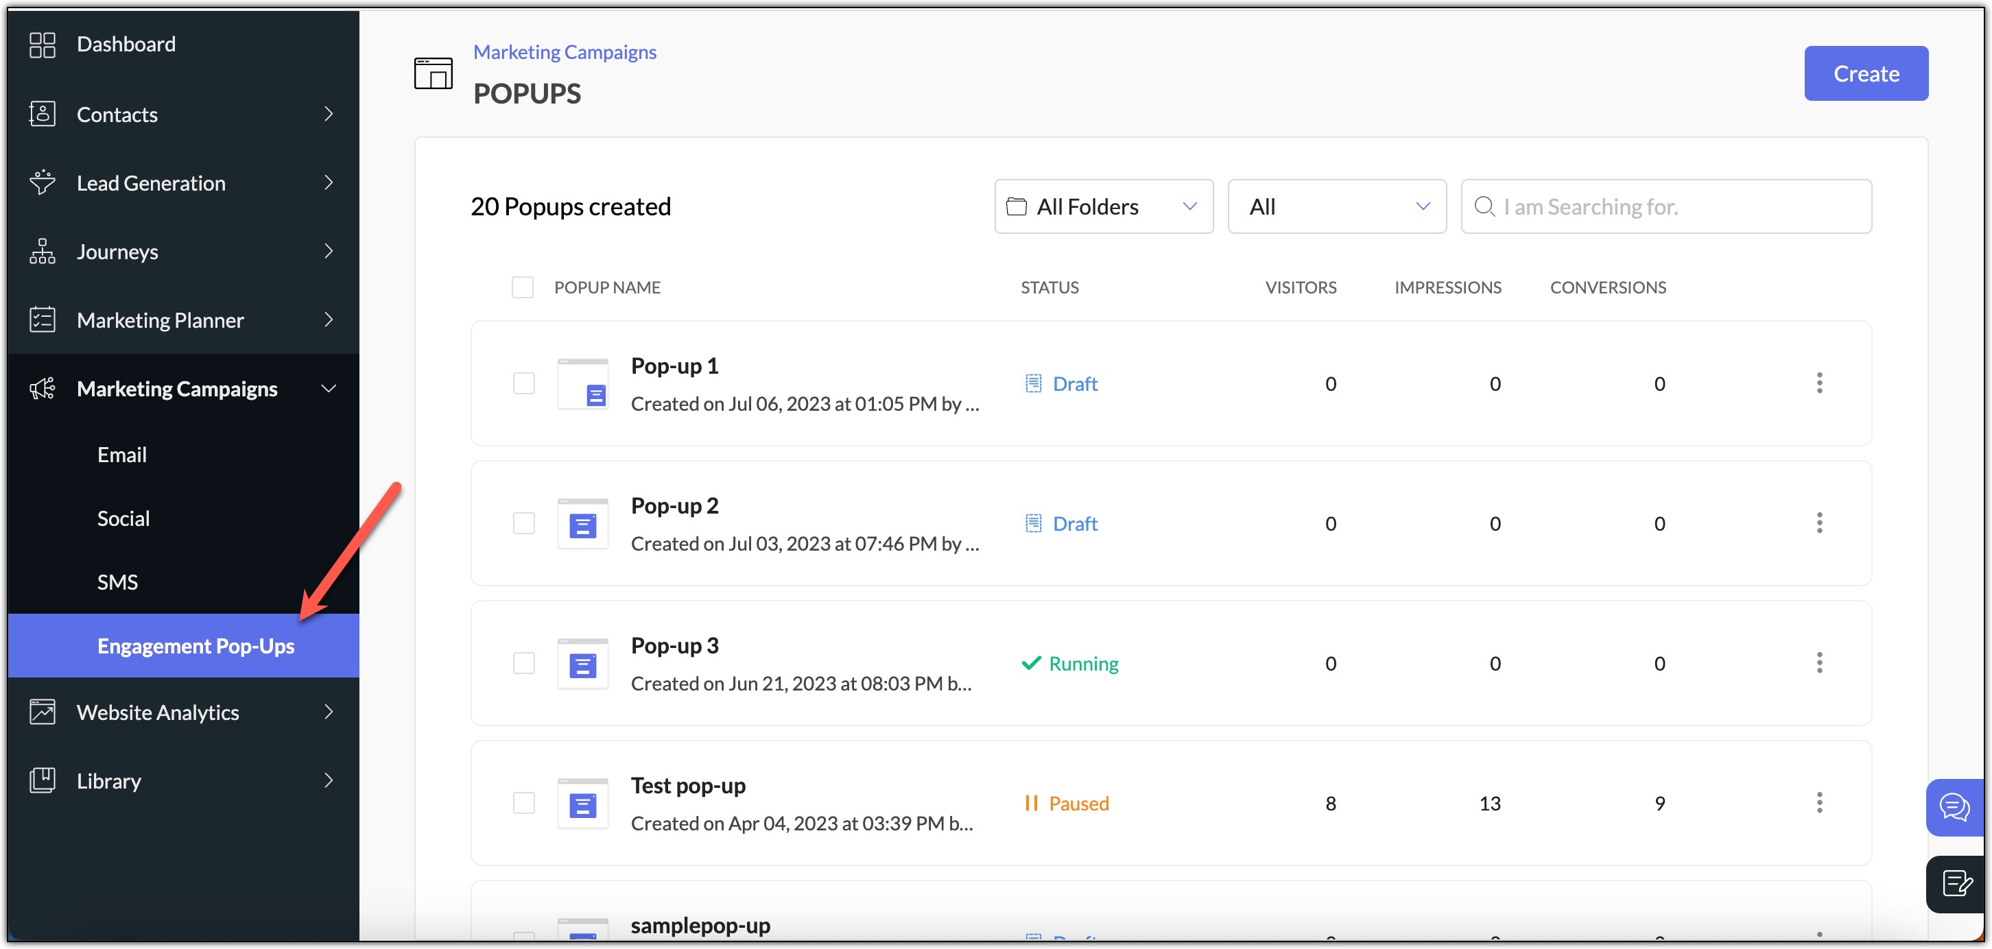Click the STATUS column header

1050,287
